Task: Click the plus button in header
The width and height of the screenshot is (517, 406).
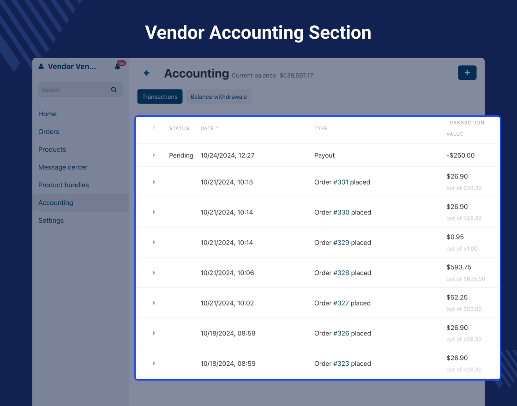Action: pos(467,73)
